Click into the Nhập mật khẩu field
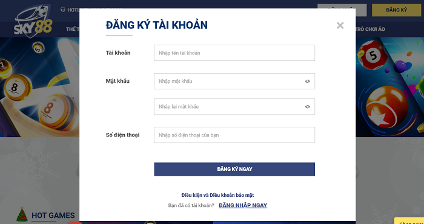Image resolution: width=424 pixels, height=224 pixels. click(x=234, y=81)
